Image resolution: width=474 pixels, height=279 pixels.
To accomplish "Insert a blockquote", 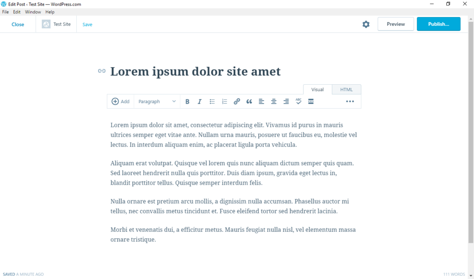I will click(249, 101).
